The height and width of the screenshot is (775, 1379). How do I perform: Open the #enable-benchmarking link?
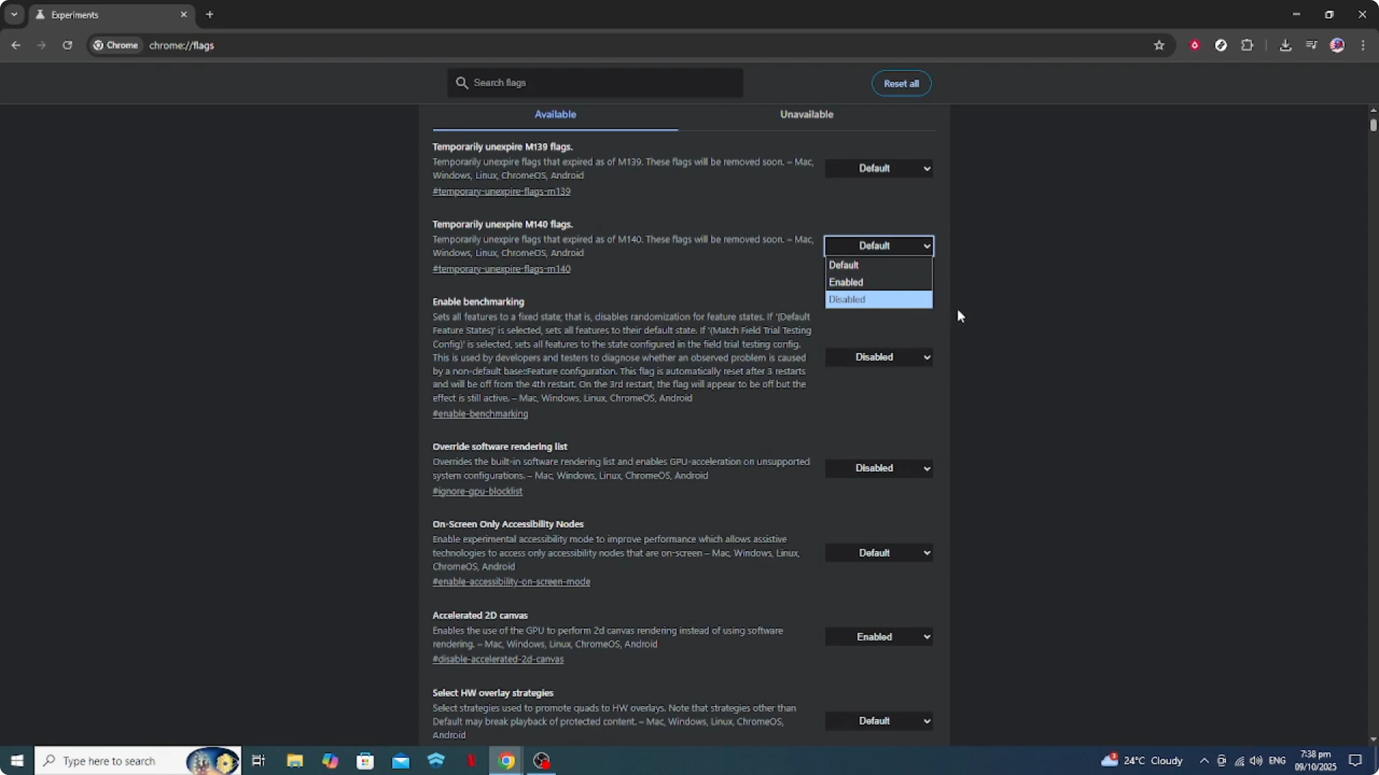coord(480,413)
